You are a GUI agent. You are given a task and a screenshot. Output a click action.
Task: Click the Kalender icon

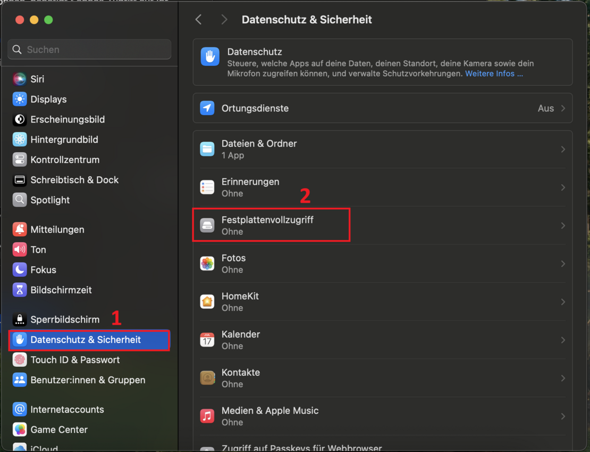207,340
